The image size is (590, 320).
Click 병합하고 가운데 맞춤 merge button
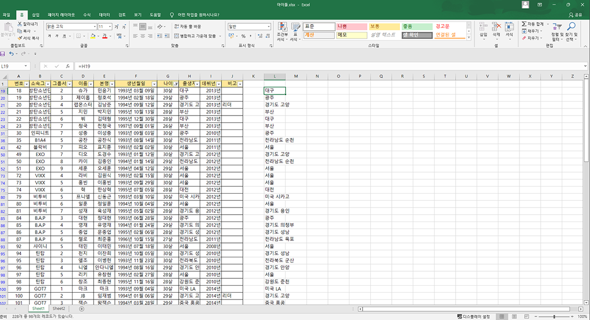(195, 36)
